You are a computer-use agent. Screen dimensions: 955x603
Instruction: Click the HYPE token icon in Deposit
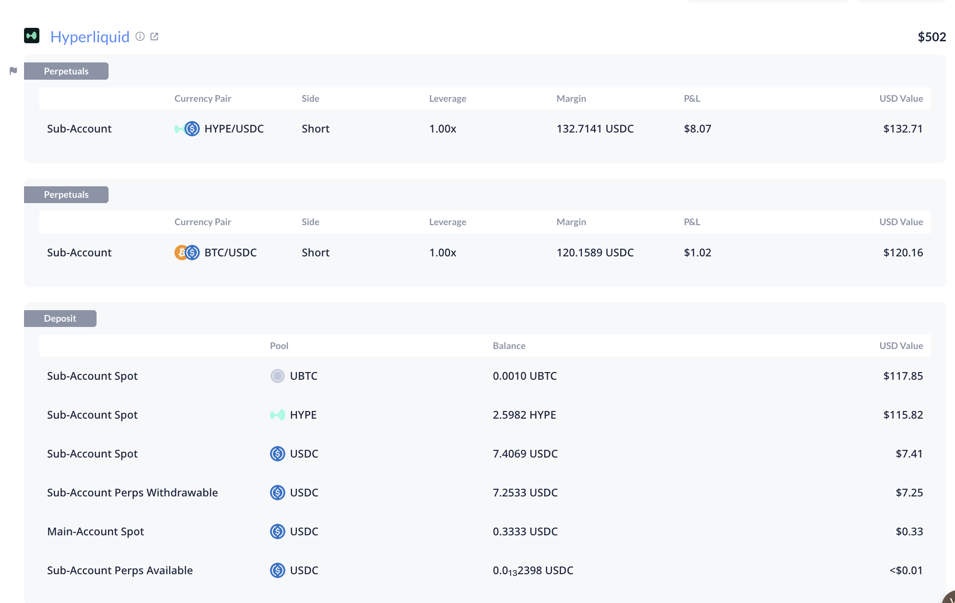[277, 415]
